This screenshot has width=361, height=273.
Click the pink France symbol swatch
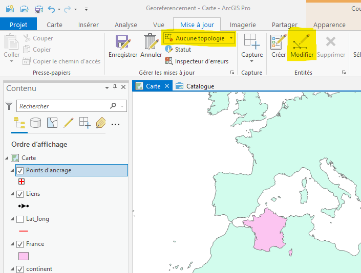tap(23, 256)
